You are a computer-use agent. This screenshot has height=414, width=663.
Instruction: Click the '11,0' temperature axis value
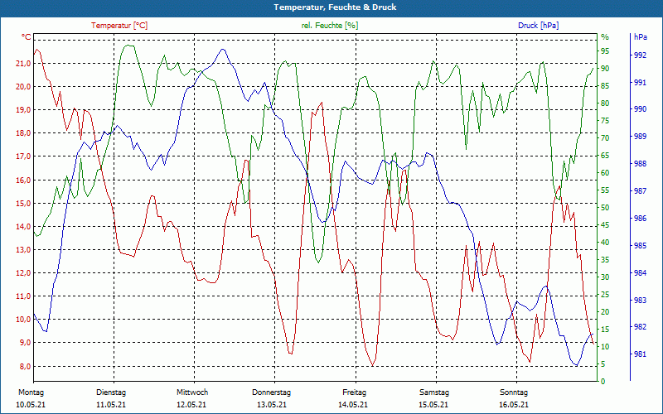[x=23, y=296]
